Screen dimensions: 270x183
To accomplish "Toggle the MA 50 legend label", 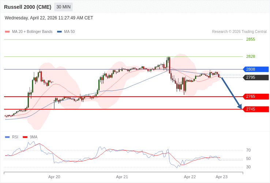I will coord(69,32).
